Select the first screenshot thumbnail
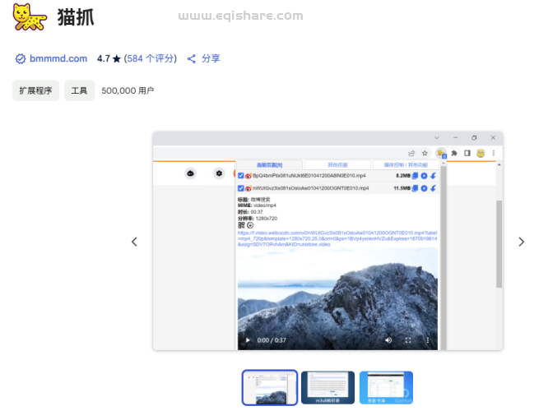The image size is (548, 420). (270, 387)
